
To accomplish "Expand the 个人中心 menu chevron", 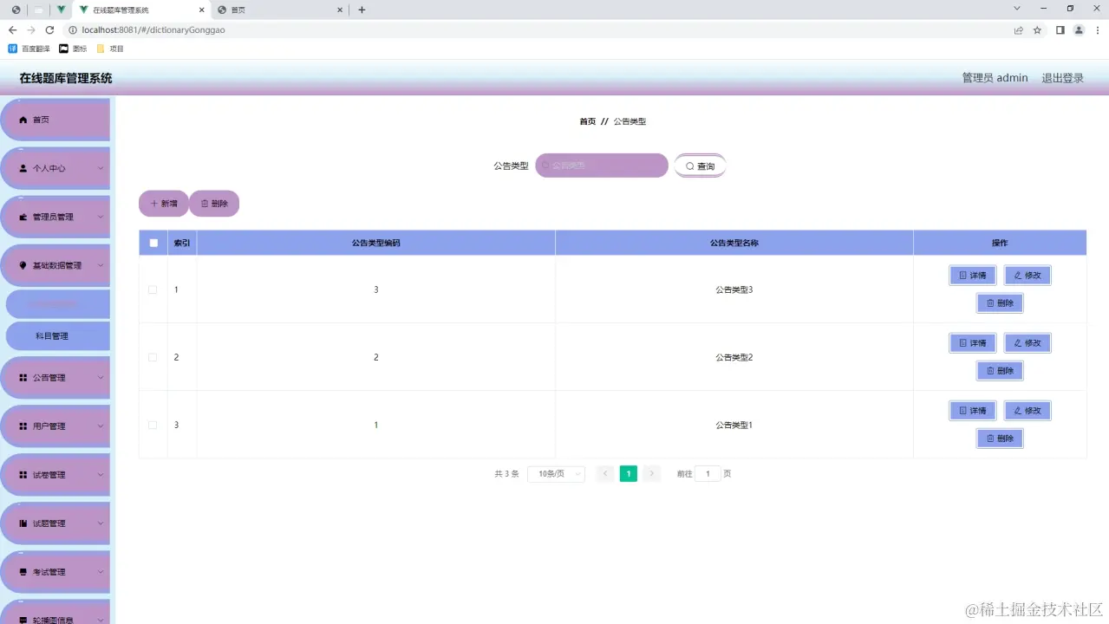I will click(101, 168).
